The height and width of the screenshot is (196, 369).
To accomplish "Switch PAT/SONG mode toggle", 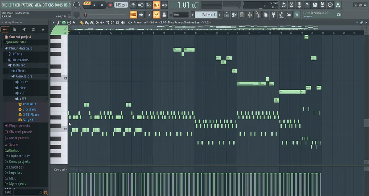I will [87, 5].
